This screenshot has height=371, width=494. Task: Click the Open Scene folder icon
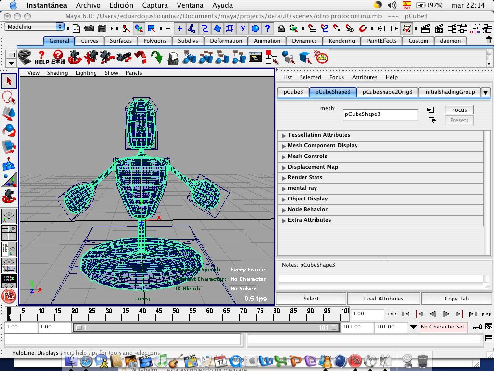click(89, 29)
